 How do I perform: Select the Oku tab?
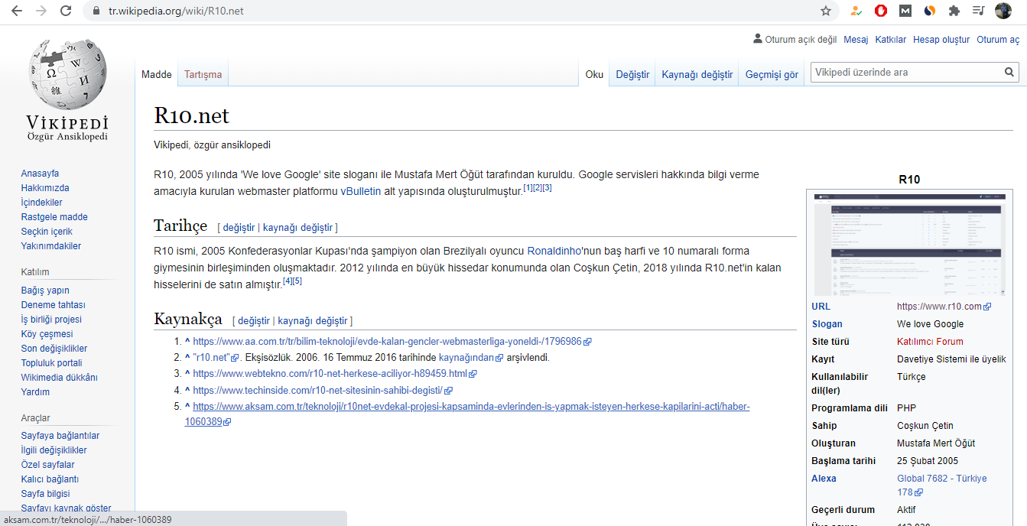point(594,74)
